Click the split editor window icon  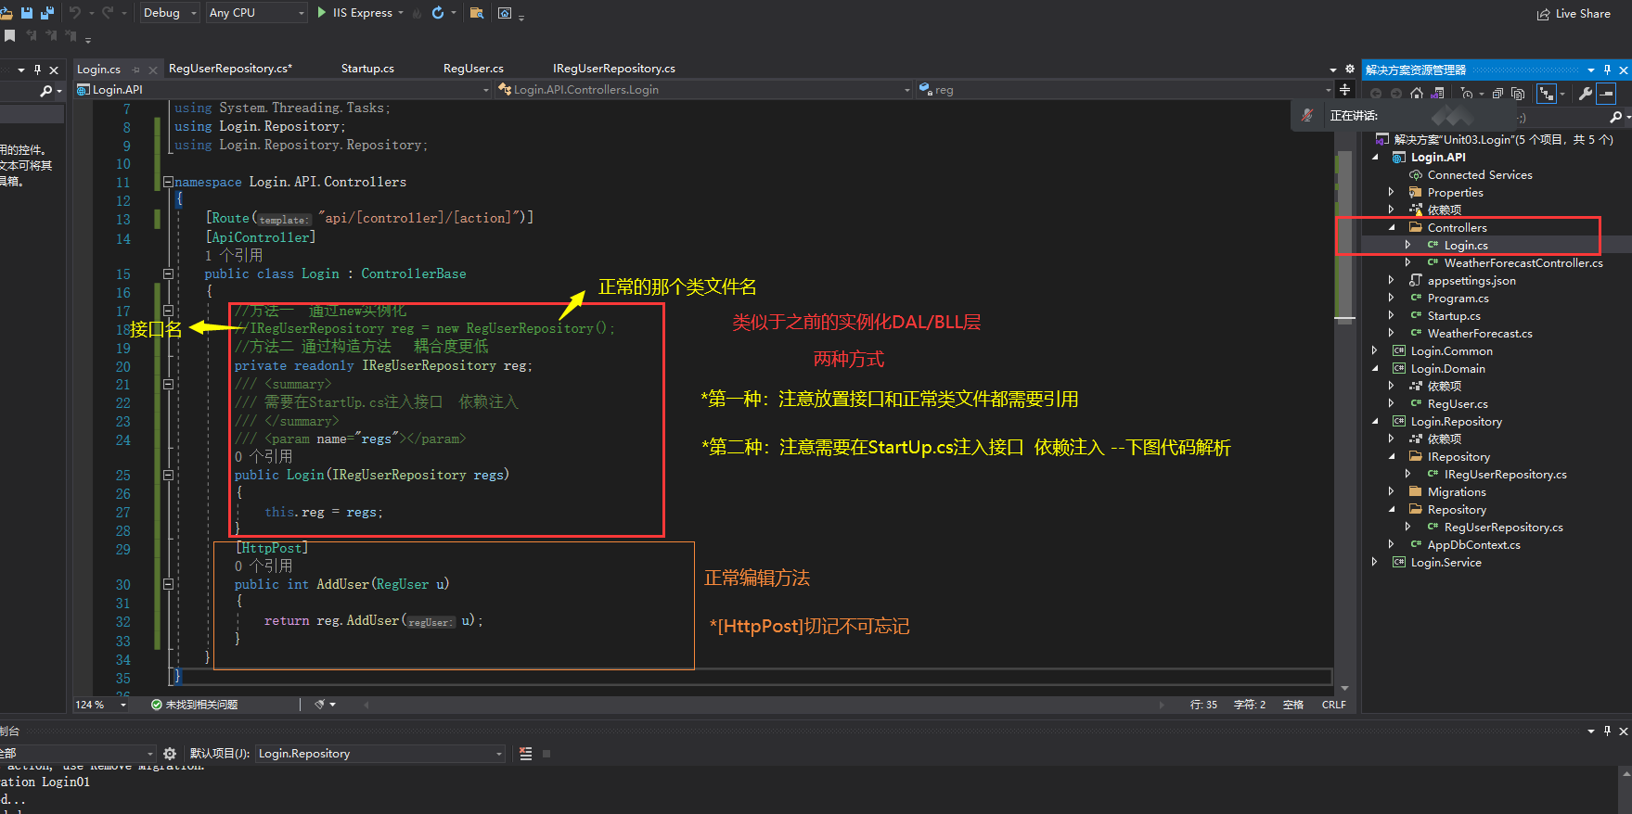[x=1344, y=89]
